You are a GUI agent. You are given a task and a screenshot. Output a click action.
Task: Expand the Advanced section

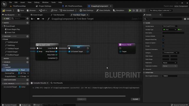coord(144,69)
